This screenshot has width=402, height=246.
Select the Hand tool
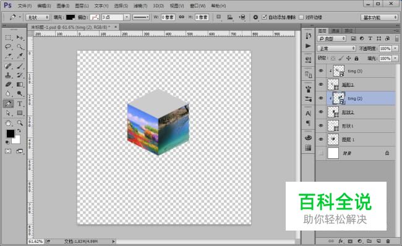8,123
